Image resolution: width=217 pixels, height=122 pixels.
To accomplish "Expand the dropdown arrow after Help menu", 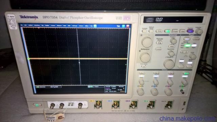I will [x=95, y=26].
